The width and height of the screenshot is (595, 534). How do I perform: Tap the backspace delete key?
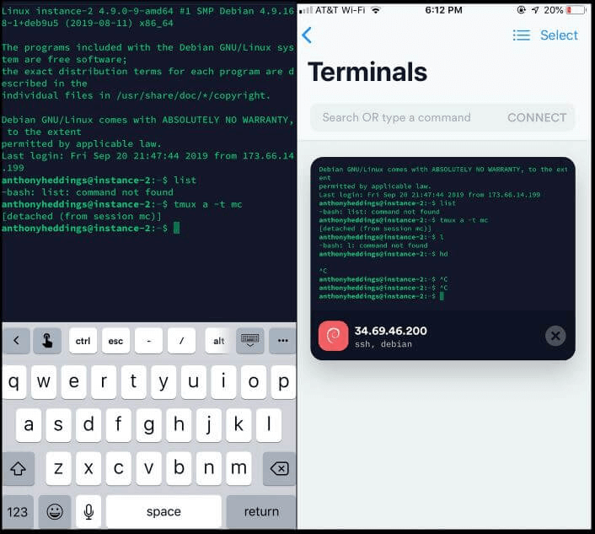click(x=279, y=469)
